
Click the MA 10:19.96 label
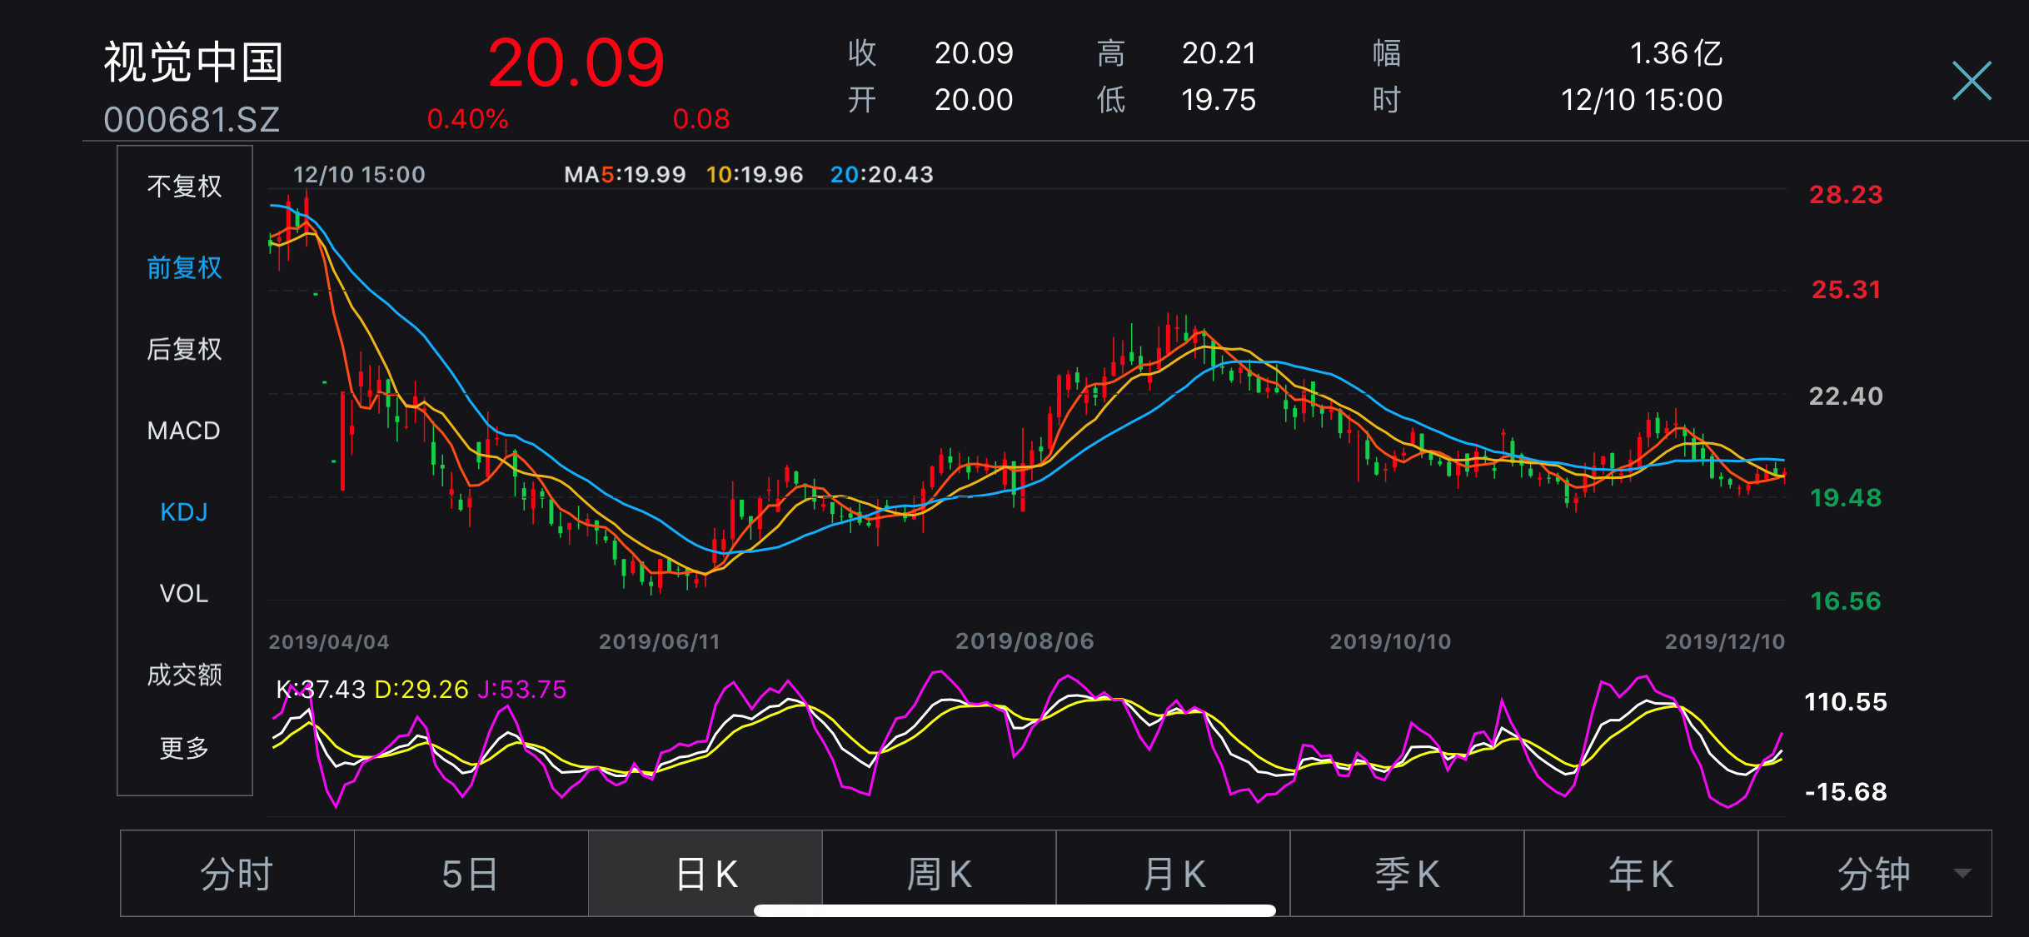755,175
